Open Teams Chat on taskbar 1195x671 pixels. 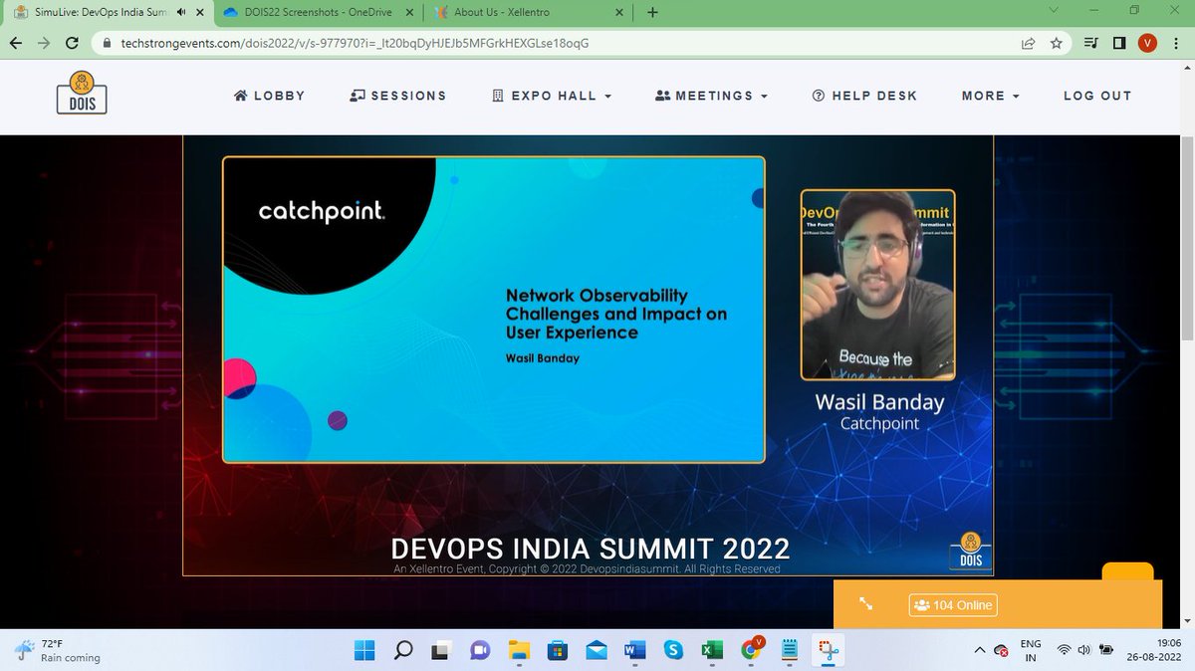pyautogui.click(x=479, y=650)
